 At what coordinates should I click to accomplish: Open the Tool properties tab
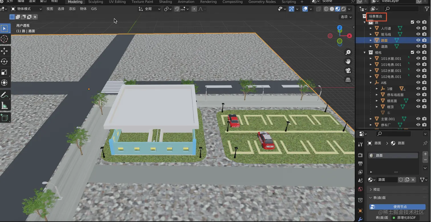click(x=360, y=144)
